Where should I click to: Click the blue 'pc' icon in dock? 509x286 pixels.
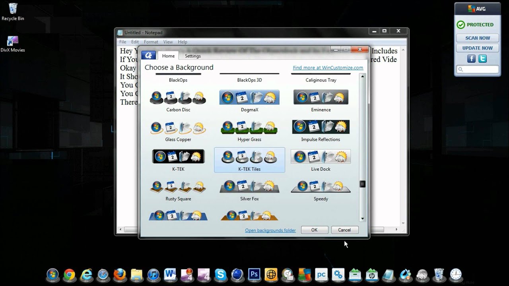tap(321, 274)
